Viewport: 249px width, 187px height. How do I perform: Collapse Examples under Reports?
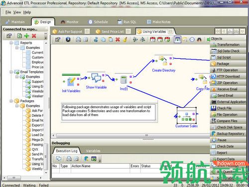point(17,48)
